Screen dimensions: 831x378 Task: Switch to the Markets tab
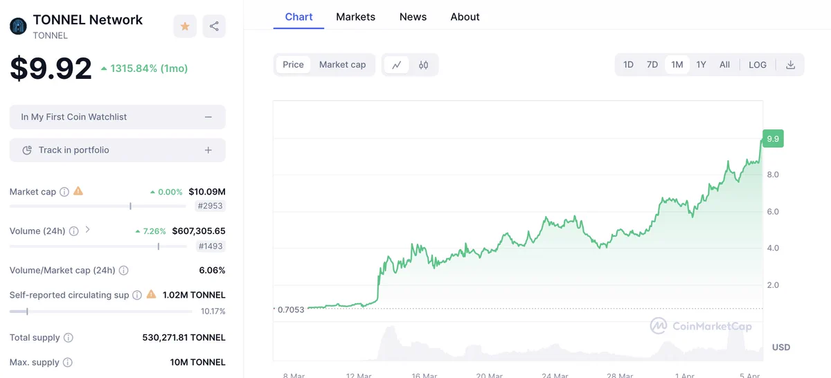pyautogui.click(x=356, y=17)
